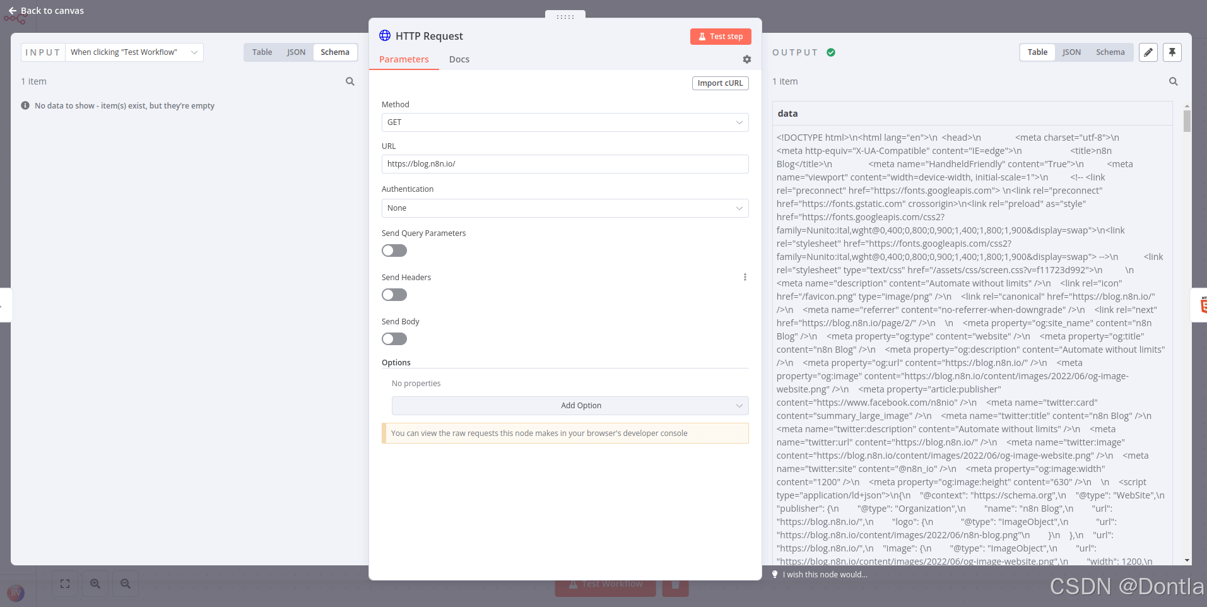
Task: Select JSON view in input panel
Action: pyautogui.click(x=296, y=52)
